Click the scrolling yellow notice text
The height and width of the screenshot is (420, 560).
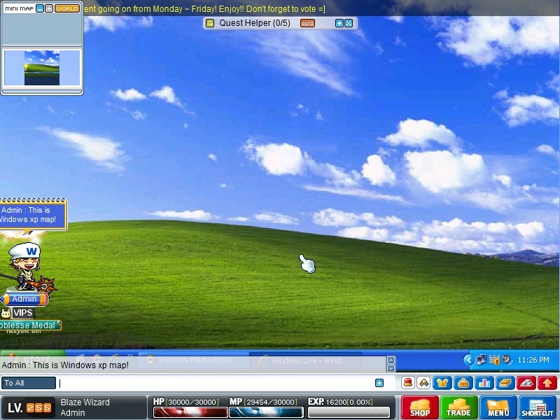[x=204, y=9]
